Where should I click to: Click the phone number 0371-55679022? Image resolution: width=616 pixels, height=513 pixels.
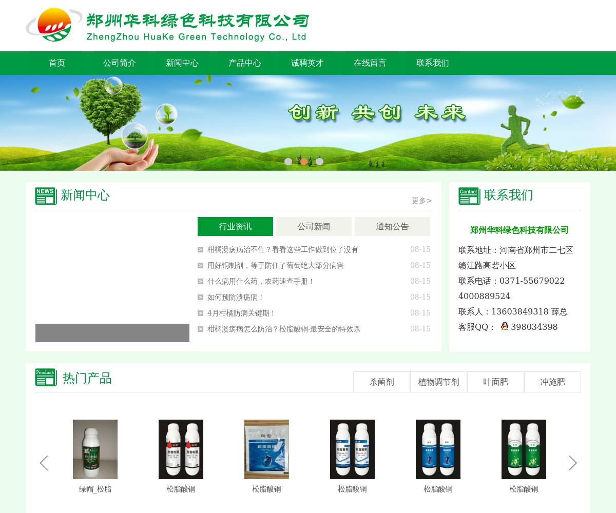[532, 281]
